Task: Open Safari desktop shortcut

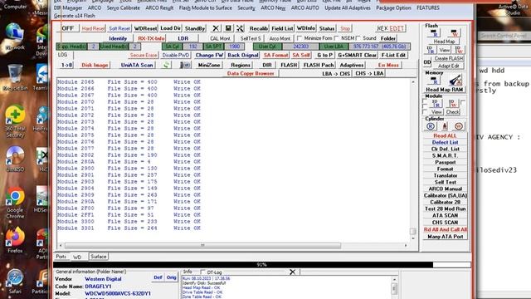Action: click(15, 282)
